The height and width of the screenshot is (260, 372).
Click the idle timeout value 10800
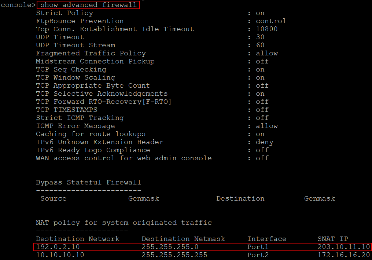tap(267, 29)
